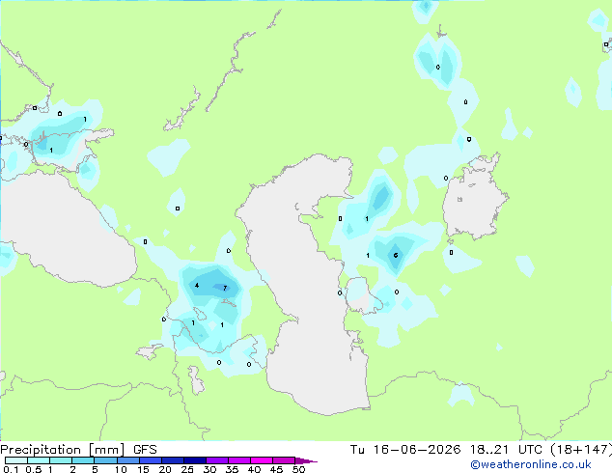Click the legend label '25'
The width and height of the screenshot is (612, 473).
click(187, 469)
